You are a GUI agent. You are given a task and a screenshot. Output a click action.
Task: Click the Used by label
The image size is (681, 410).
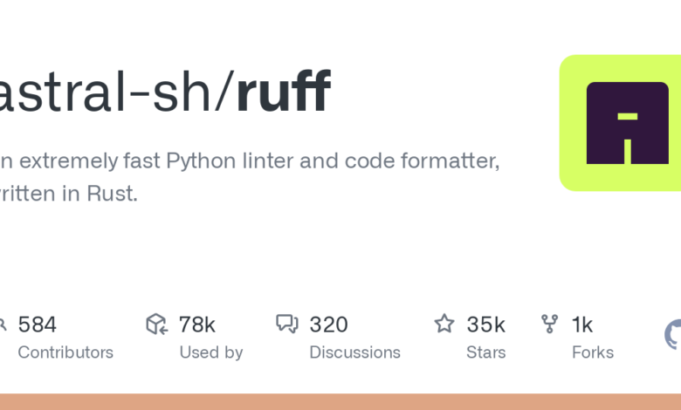pyautogui.click(x=210, y=352)
